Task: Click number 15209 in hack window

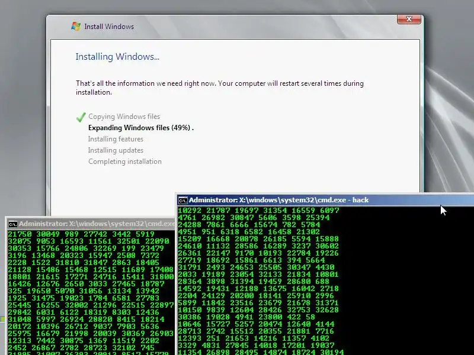Action: coord(189,239)
